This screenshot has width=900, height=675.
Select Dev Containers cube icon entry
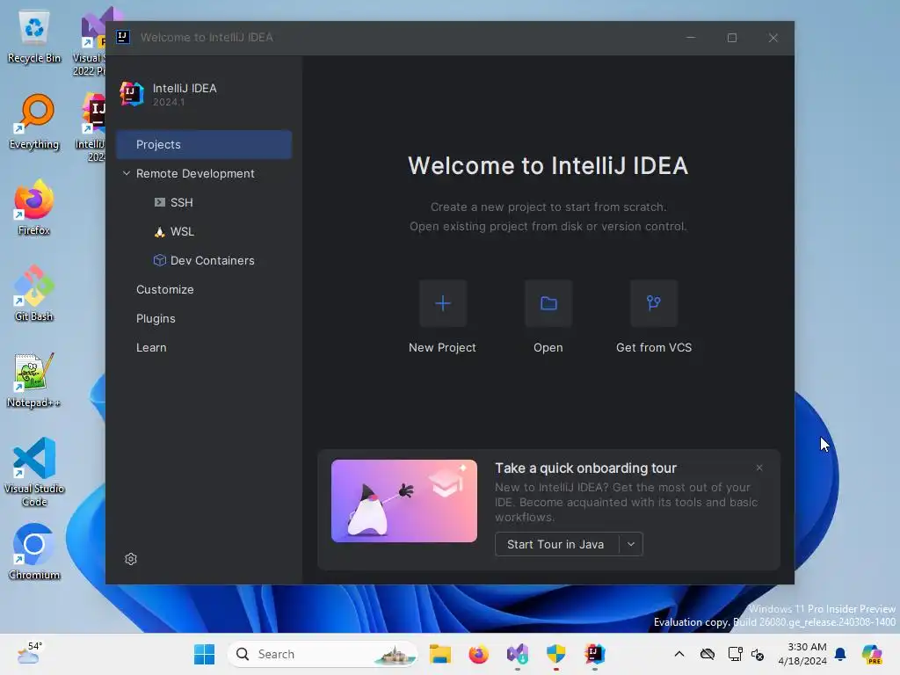point(160,260)
